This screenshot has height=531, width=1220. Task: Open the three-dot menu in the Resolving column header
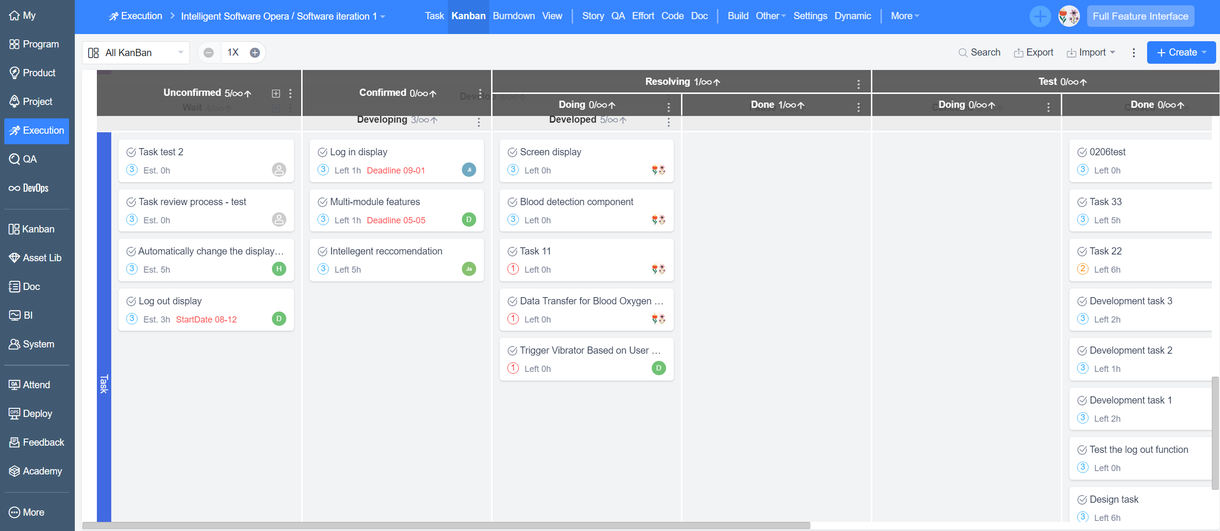tap(858, 84)
